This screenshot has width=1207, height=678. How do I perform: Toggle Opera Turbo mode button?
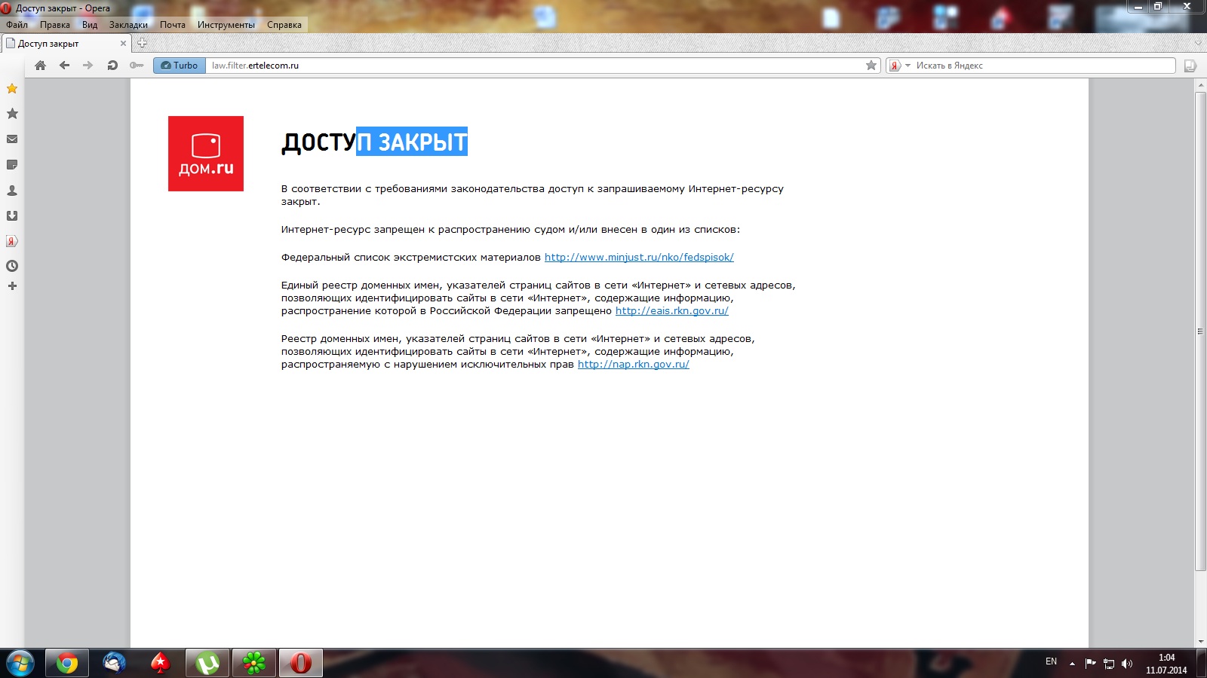click(180, 66)
